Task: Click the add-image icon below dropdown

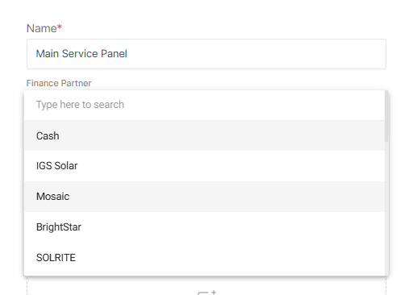Action: tap(206, 293)
